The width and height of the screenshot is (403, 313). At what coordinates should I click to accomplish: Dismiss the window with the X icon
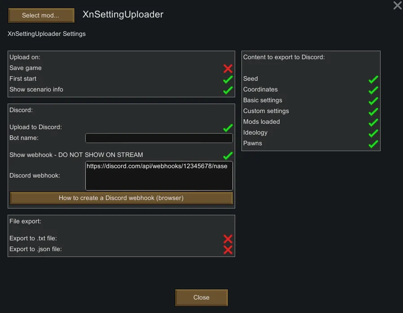pos(397,5)
